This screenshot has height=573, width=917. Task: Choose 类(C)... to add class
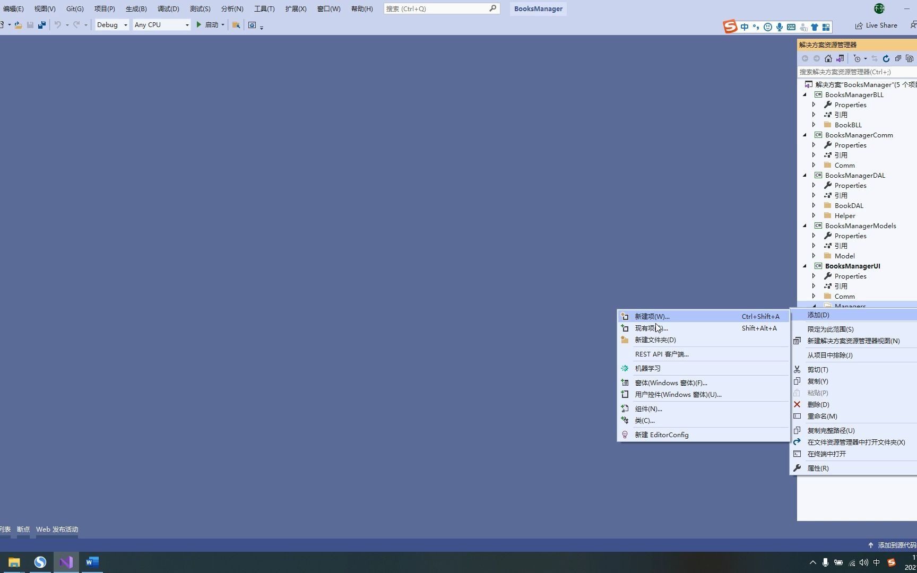(x=703, y=420)
